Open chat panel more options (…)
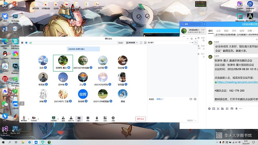 click(x=191, y=43)
